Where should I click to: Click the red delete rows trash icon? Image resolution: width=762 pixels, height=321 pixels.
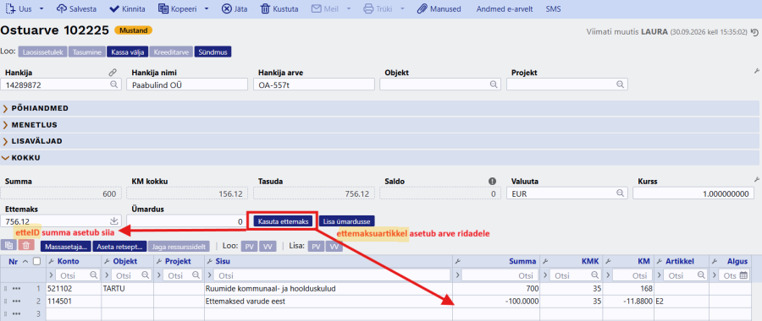(26, 246)
